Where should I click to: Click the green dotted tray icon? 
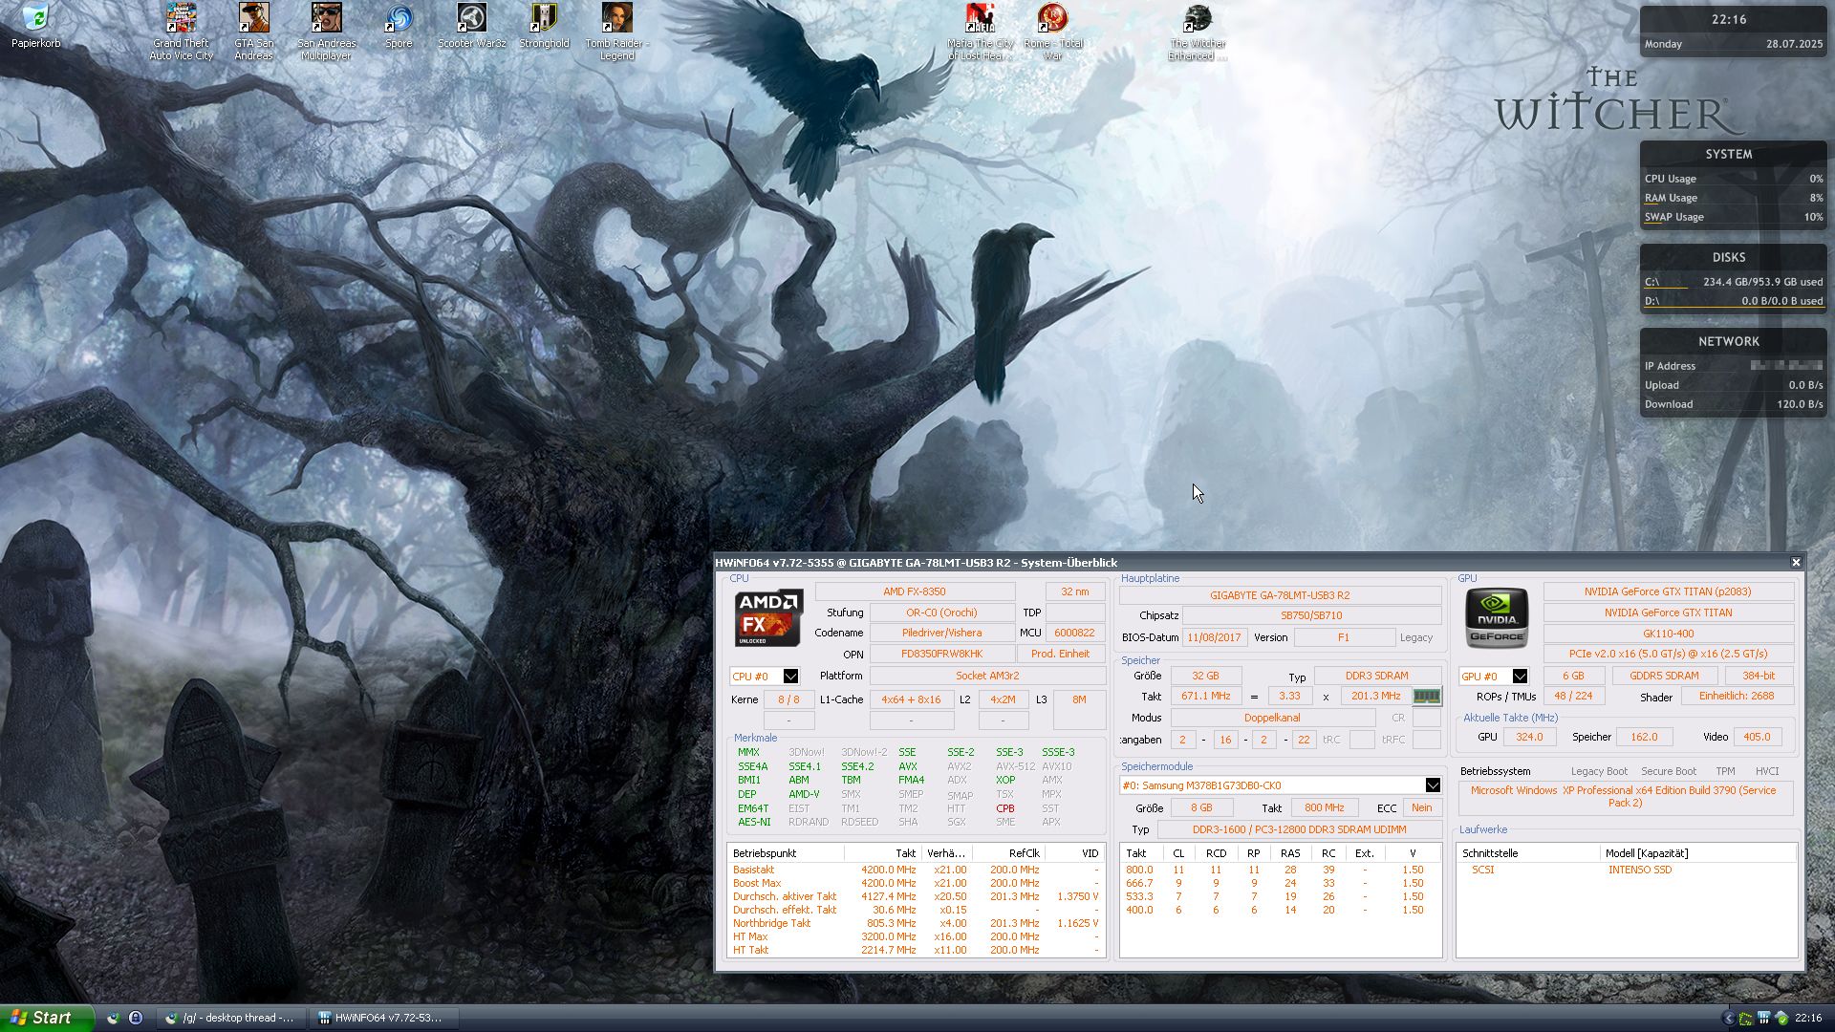(x=1746, y=1019)
